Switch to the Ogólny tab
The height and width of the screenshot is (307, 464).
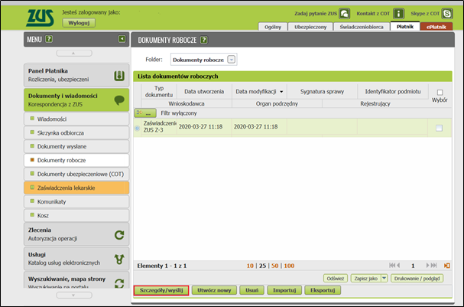pyautogui.click(x=273, y=27)
